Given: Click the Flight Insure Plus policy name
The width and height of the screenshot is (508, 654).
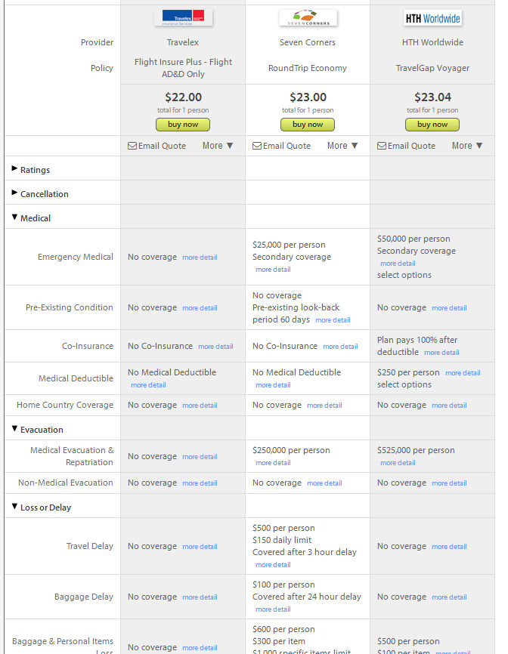Looking at the screenshot, I should (183, 68).
